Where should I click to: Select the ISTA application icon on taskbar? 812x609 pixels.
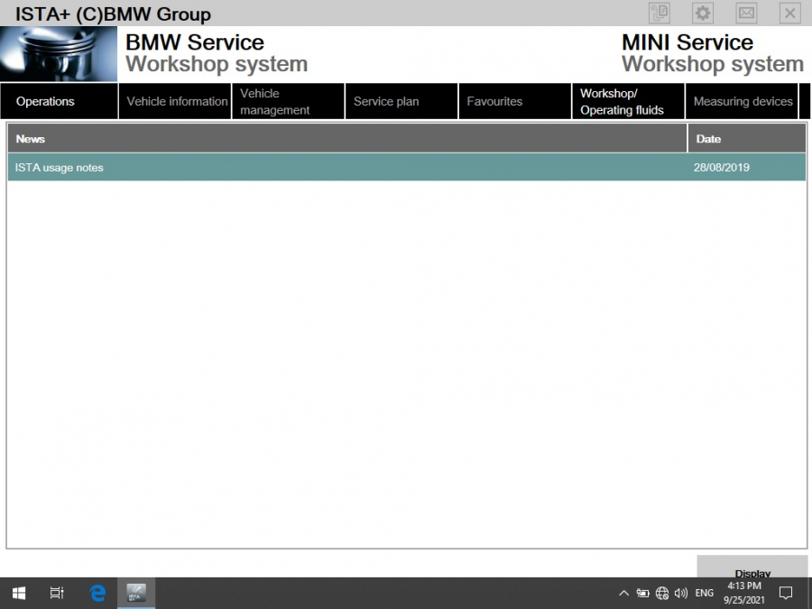click(136, 593)
